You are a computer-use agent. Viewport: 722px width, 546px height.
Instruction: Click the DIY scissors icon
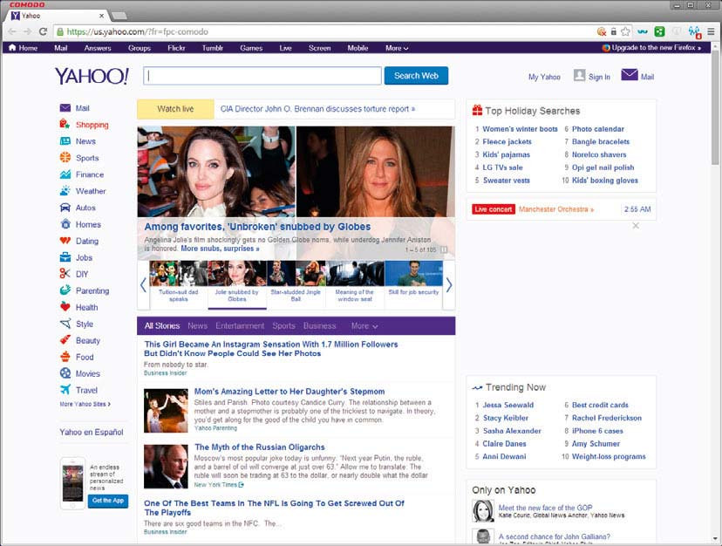65,274
